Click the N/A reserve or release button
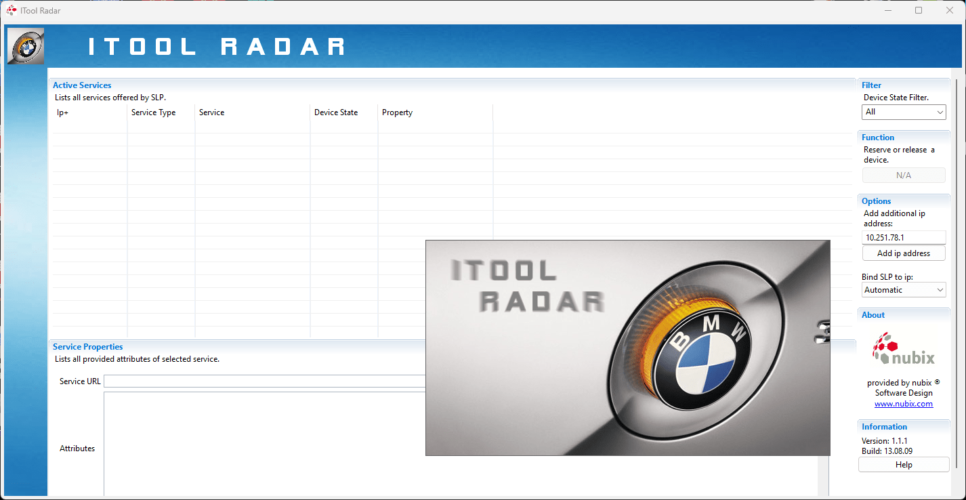 tap(904, 175)
